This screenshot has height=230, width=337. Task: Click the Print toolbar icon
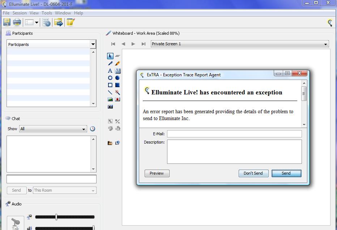click(17, 22)
